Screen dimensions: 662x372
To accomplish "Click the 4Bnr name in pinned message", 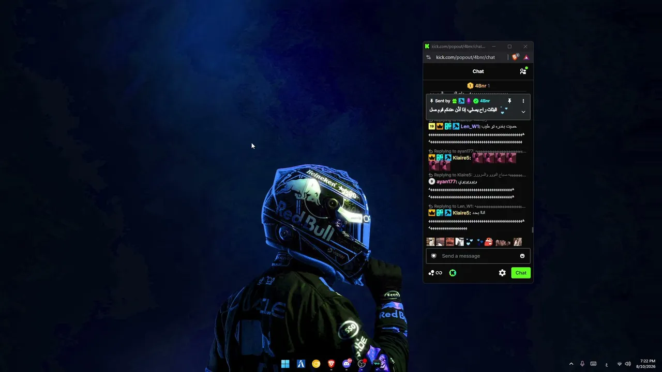I will click(x=485, y=101).
